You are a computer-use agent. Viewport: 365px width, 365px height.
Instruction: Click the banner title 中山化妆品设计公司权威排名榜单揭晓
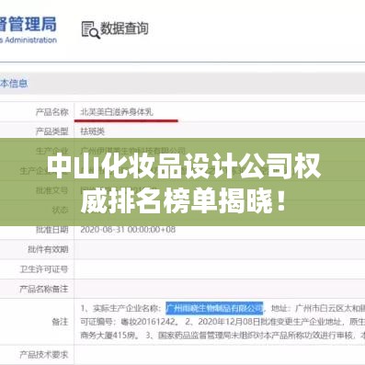183,183
